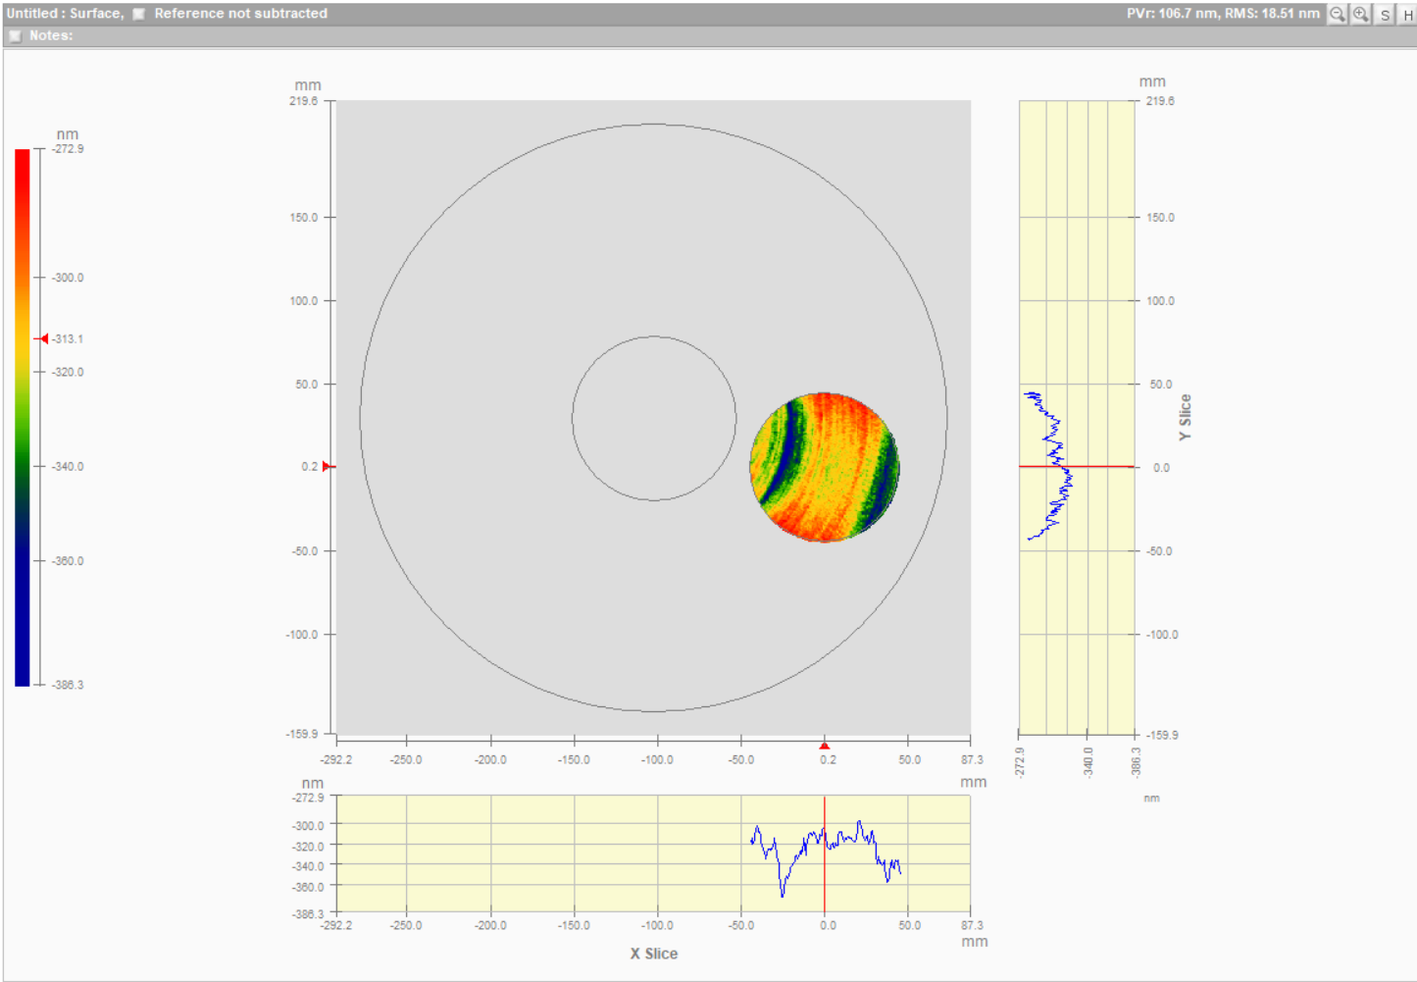Screen dimensions: 1417x982
Task: Click the red -313.1 marker on color scale
Action: (43, 338)
